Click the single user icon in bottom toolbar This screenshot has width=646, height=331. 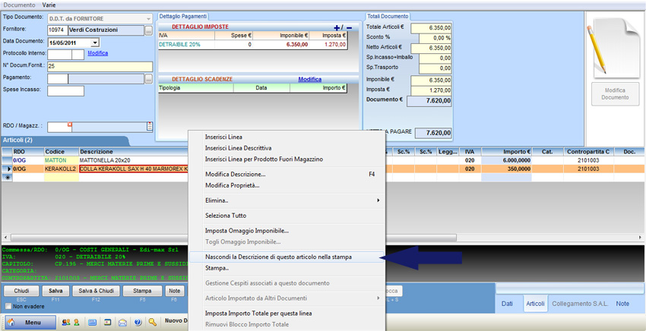coord(76,323)
